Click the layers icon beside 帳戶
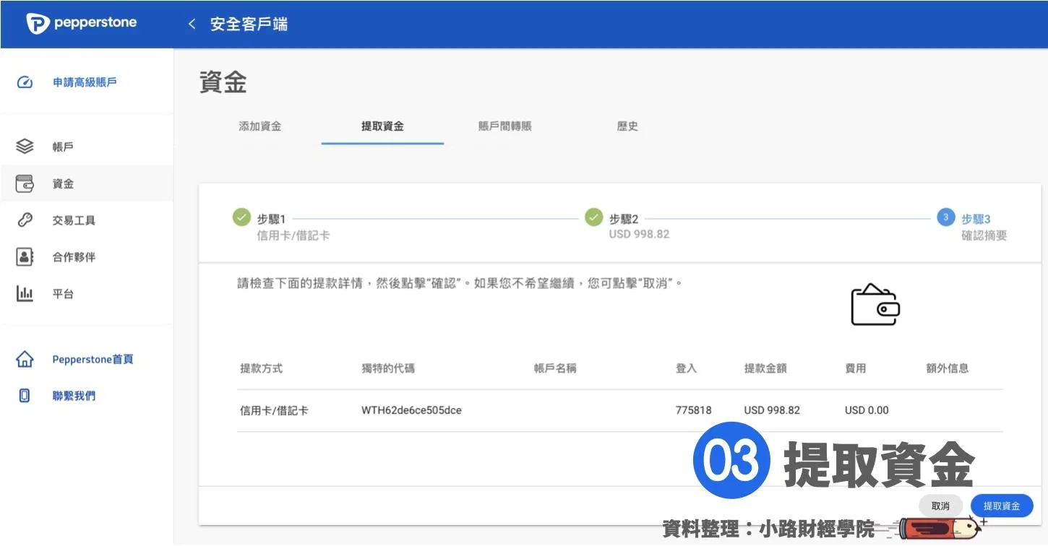The image size is (1048, 546). coord(25,147)
